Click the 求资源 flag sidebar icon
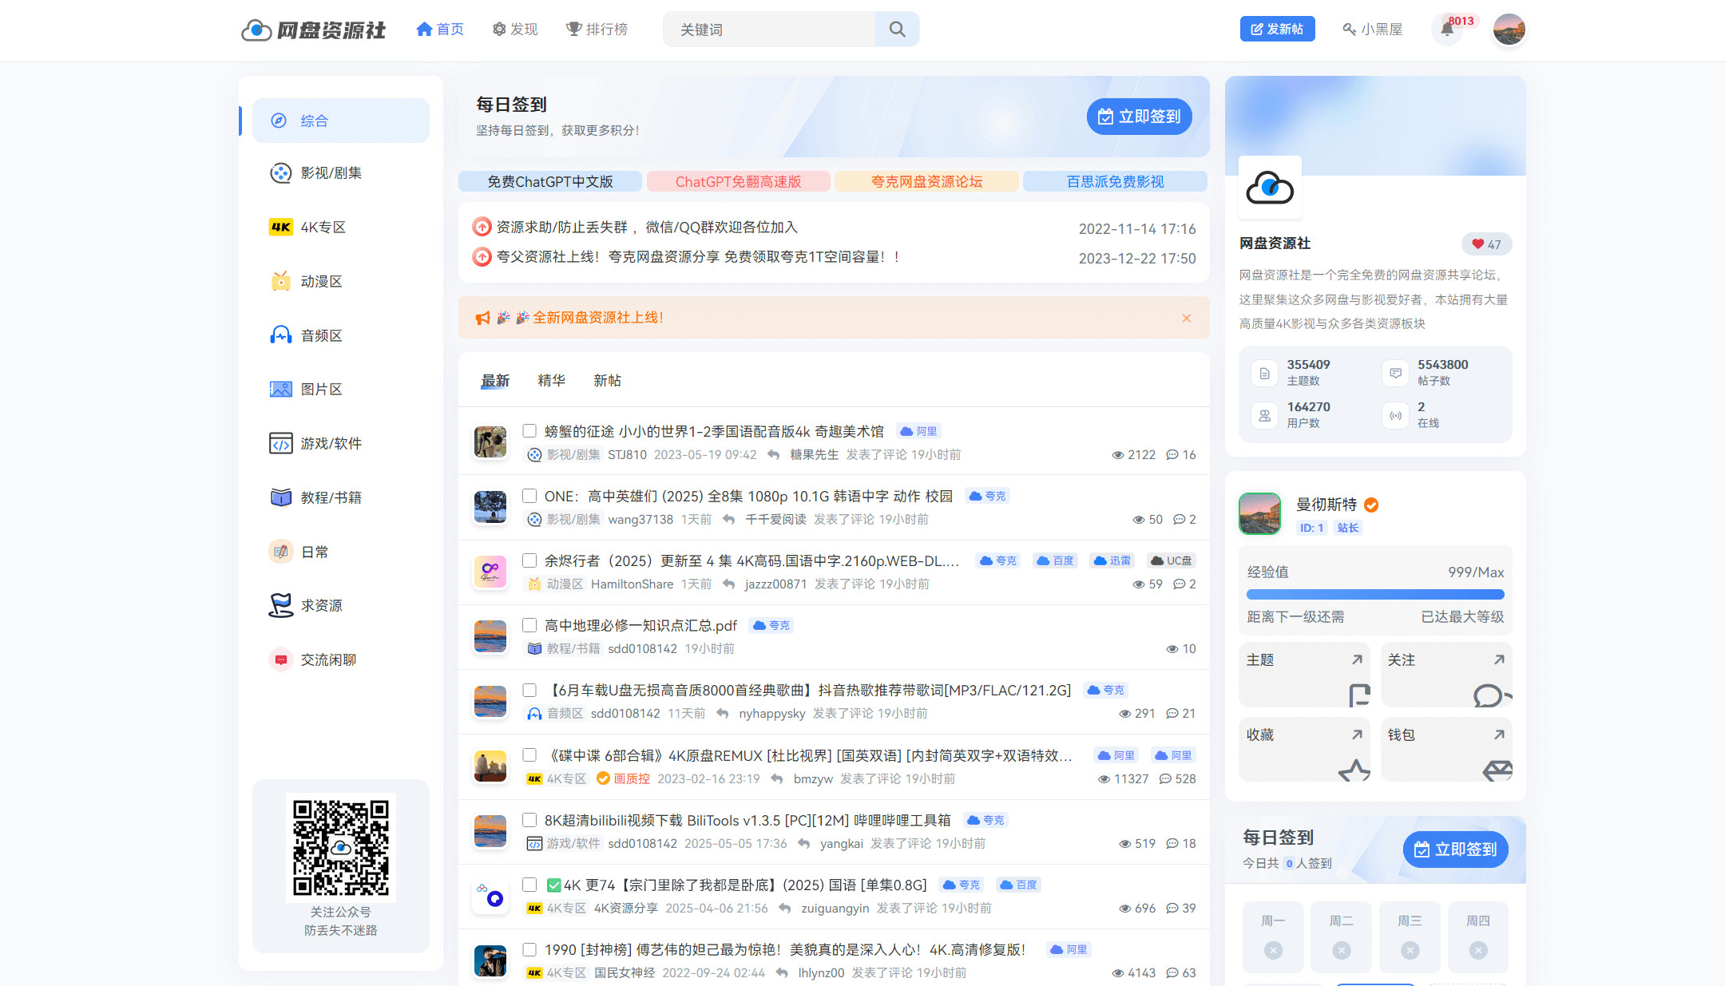This screenshot has height=986, width=1725. tap(280, 605)
